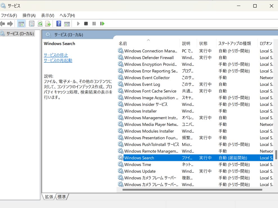
Task: Click the Forward arrow toolbar icon
Action: coord(10,24)
